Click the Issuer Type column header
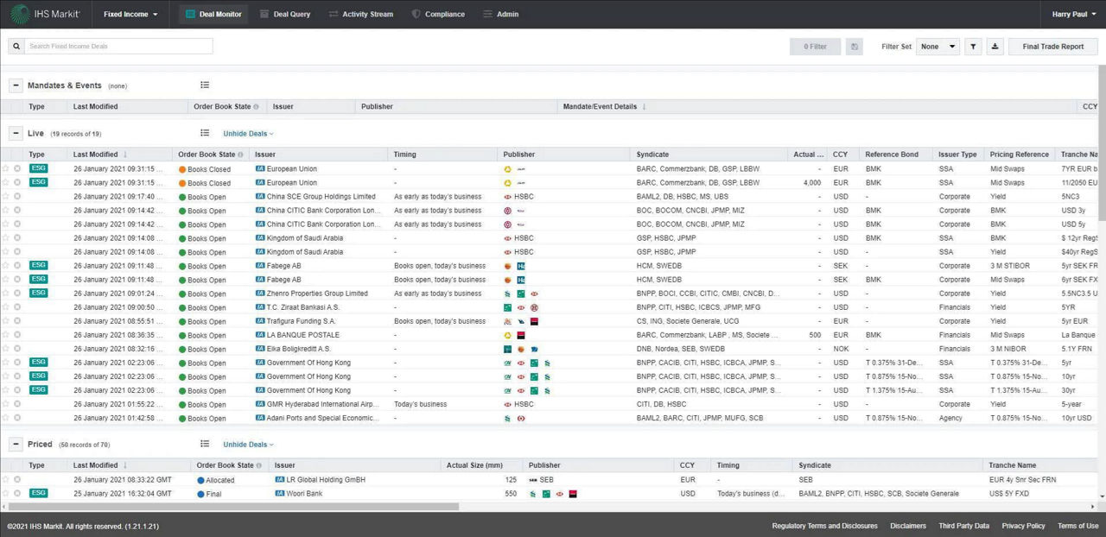 pyautogui.click(x=959, y=155)
